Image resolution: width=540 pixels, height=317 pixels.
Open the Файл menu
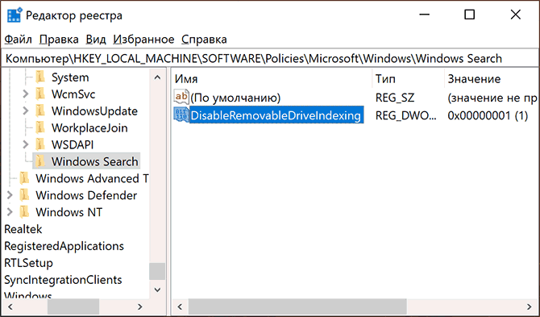tap(19, 40)
